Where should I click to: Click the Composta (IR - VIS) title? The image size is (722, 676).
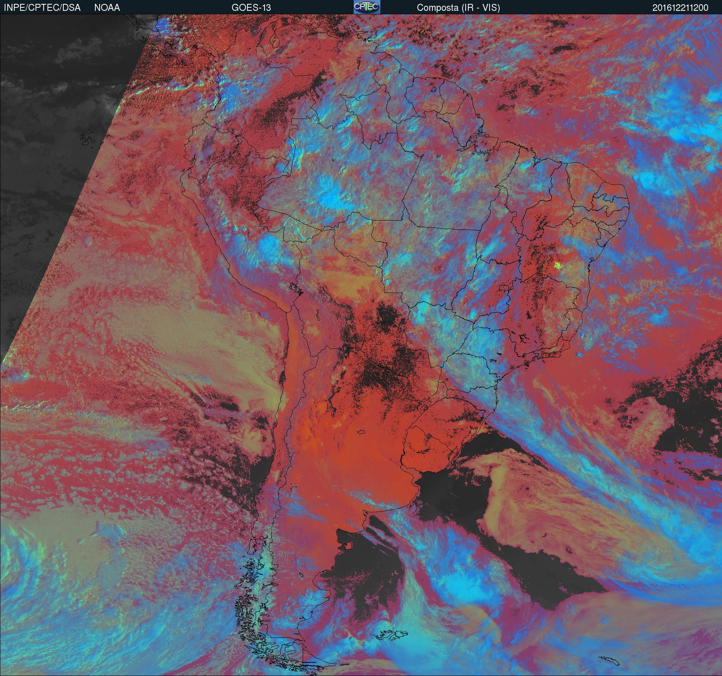[x=458, y=8]
